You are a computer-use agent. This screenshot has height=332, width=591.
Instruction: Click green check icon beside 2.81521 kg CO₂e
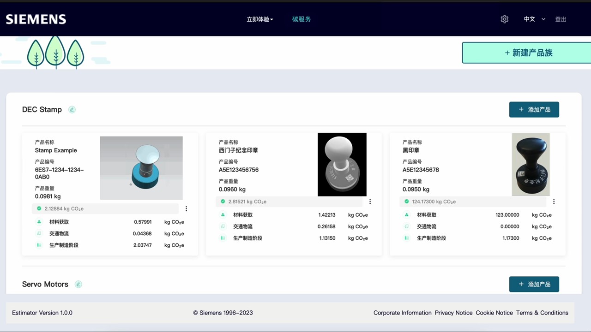[x=223, y=202]
